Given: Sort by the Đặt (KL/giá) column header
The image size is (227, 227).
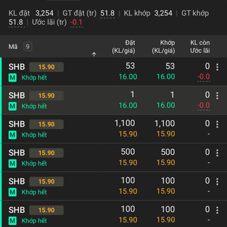Looking at the screenshot, I should coord(123,47).
